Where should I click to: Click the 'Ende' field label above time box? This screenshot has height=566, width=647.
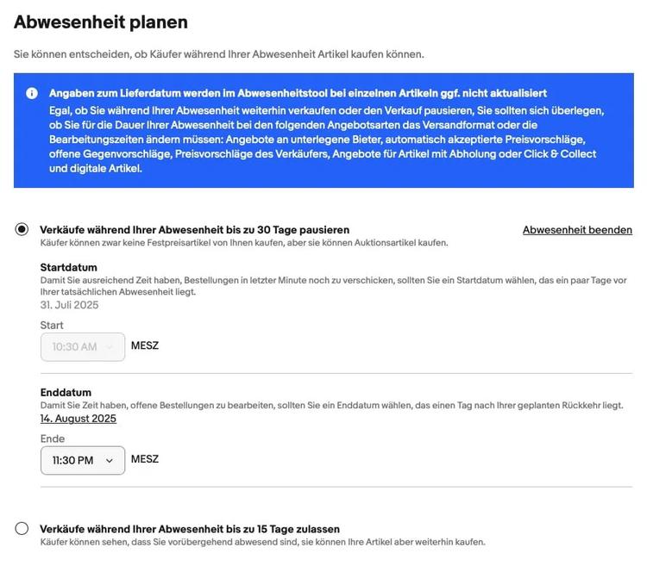coord(53,438)
